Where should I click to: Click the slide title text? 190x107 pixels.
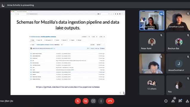68,25
